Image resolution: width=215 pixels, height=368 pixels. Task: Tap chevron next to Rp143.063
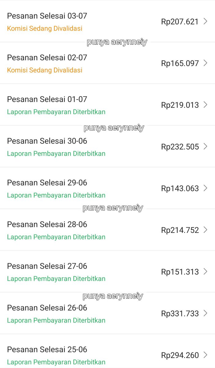(x=205, y=188)
